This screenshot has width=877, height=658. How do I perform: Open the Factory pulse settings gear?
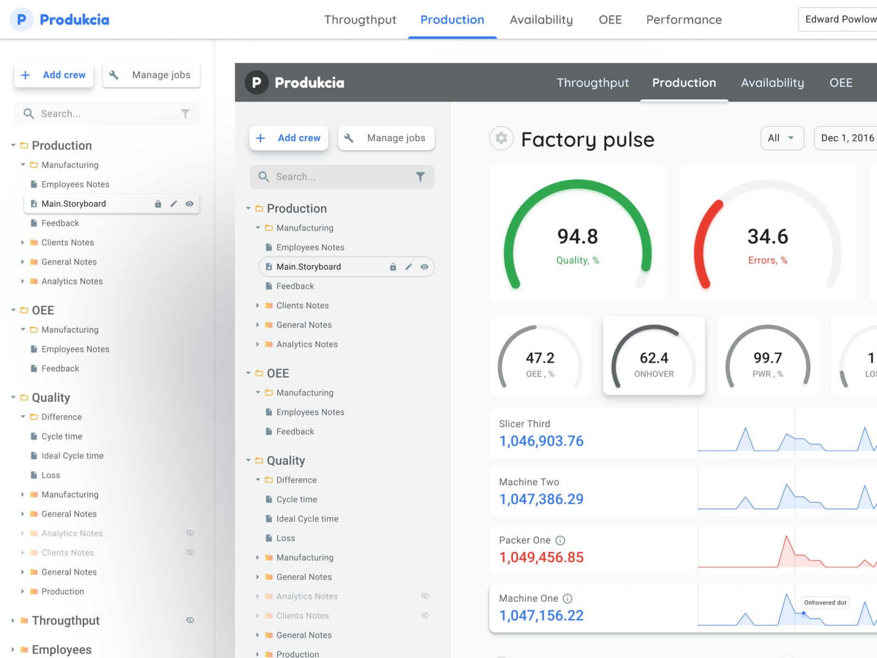tap(501, 138)
